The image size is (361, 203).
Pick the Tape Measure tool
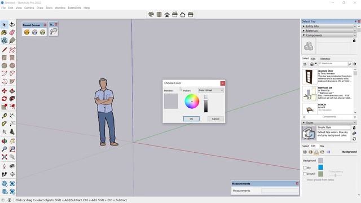(5, 116)
